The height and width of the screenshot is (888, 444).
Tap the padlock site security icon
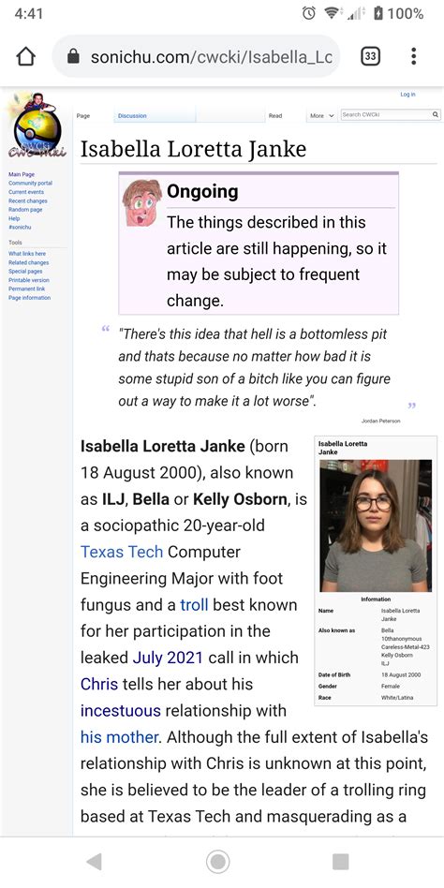pyautogui.click(x=73, y=56)
